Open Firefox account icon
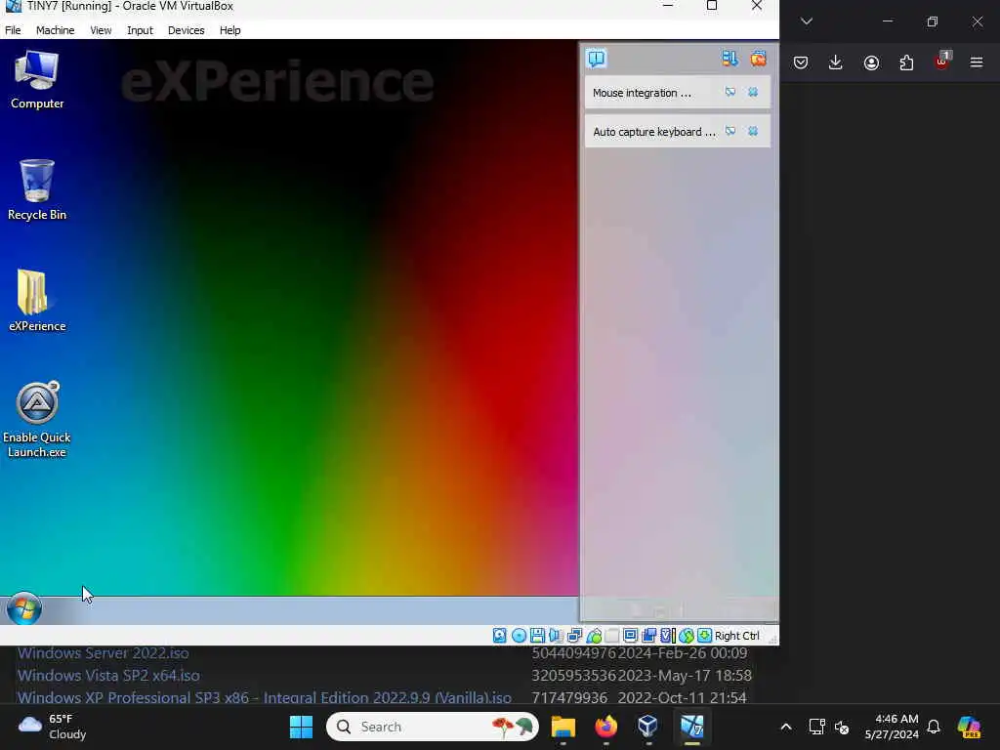The height and width of the screenshot is (750, 1000). coord(871,62)
